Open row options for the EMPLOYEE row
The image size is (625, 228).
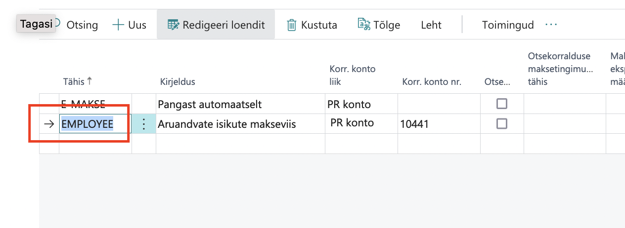144,124
